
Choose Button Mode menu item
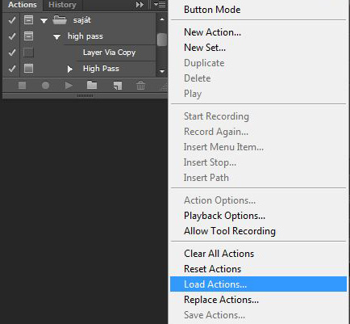[x=212, y=10]
